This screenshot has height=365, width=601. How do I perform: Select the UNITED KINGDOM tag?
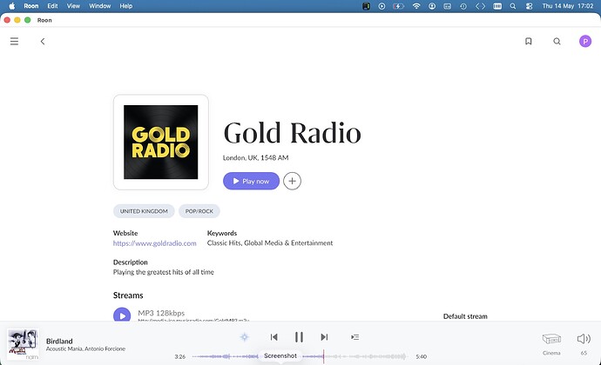click(x=144, y=211)
